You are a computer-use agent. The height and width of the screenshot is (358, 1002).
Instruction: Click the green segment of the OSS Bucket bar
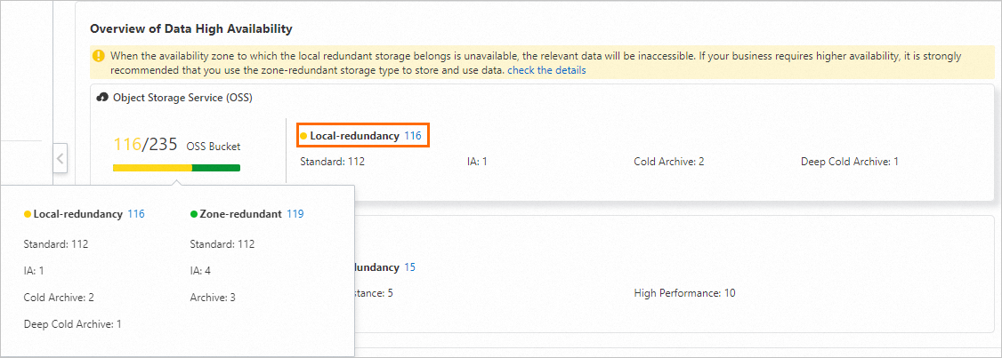click(216, 167)
